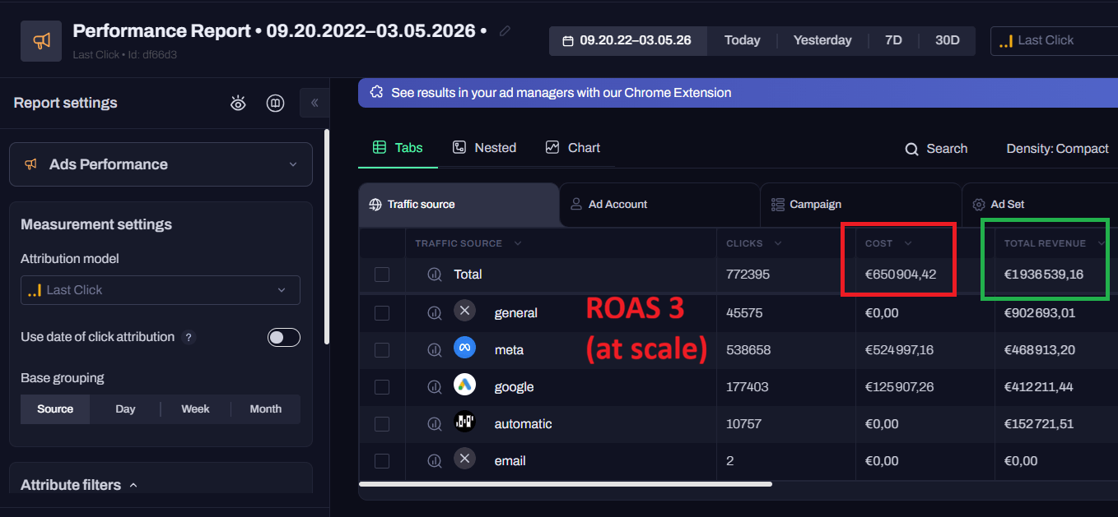1118x517 pixels.
Task: Click the Chrome Extension banner puzzle icon
Action: (376, 92)
